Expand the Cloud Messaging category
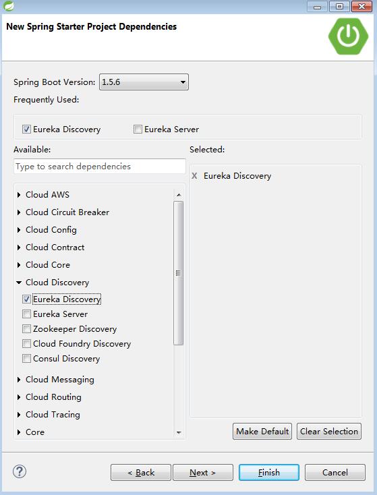 click(19, 380)
